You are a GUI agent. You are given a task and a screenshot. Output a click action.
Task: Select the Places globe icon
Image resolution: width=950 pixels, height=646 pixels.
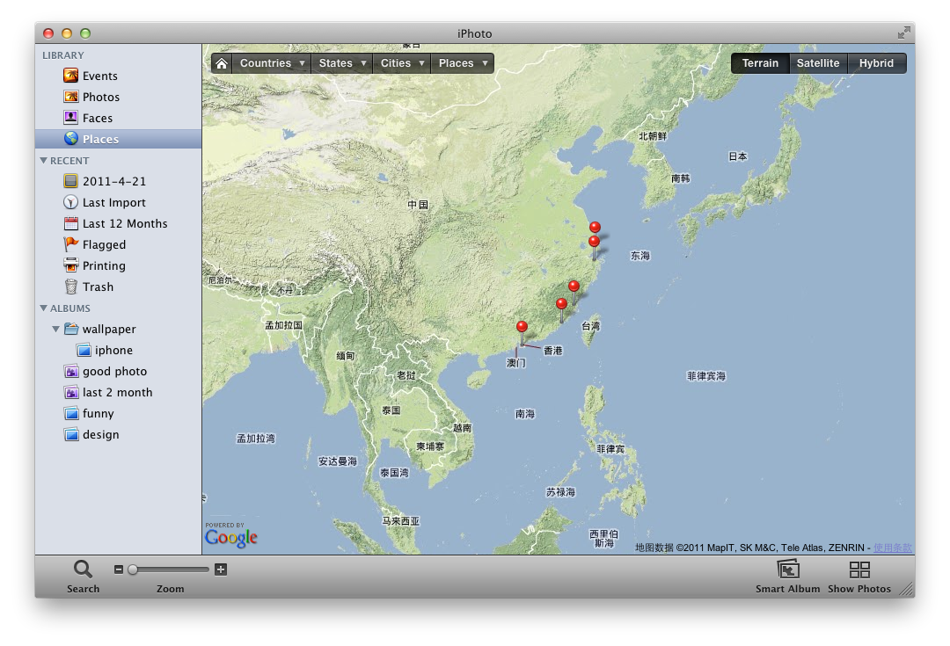[71, 139]
